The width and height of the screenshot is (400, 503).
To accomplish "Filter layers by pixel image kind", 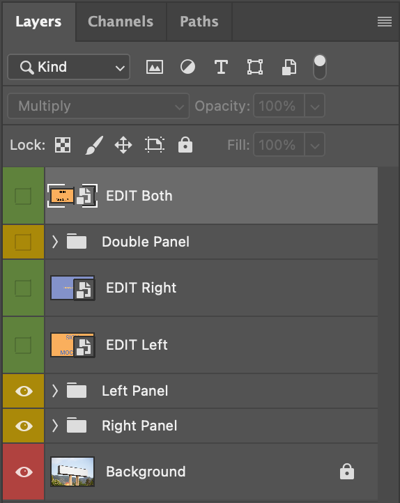I will click(x=155, y=68).
